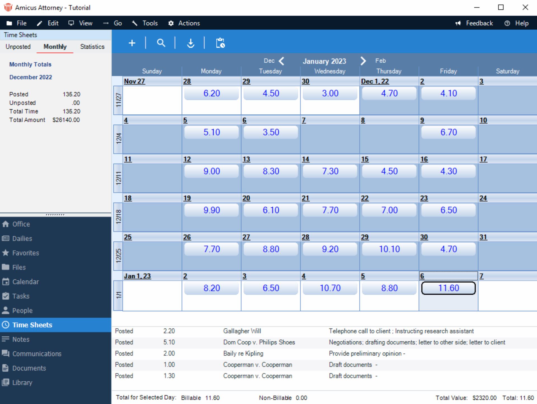Screen dimensions: 537x404
Task: Switch to the Unposted tab
Action: click(18, 47)
